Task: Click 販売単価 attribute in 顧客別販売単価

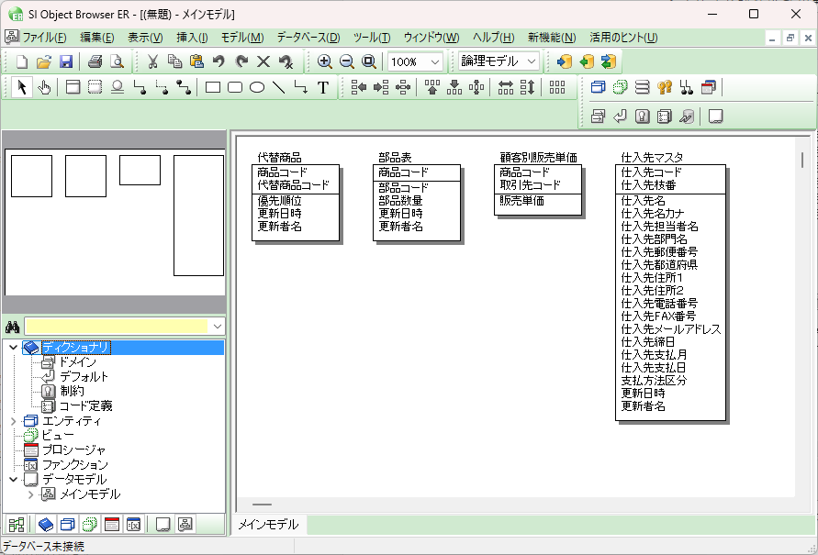Action: (x=521, y=201)
